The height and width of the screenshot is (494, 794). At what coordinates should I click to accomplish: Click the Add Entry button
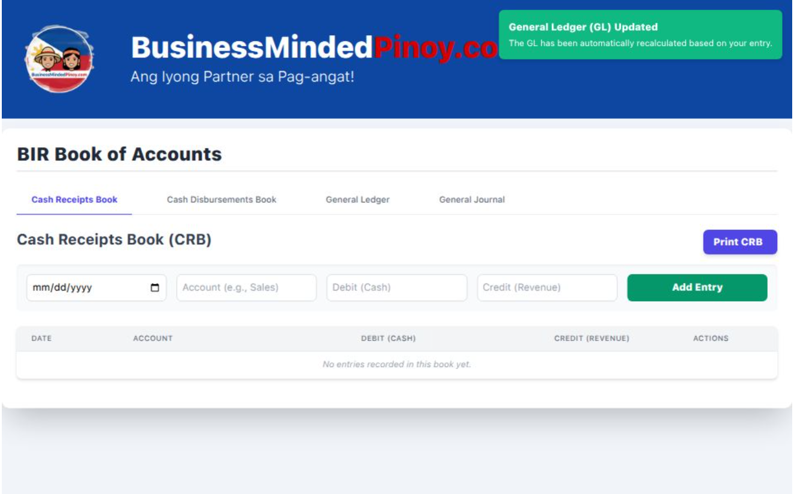(697, 287)
